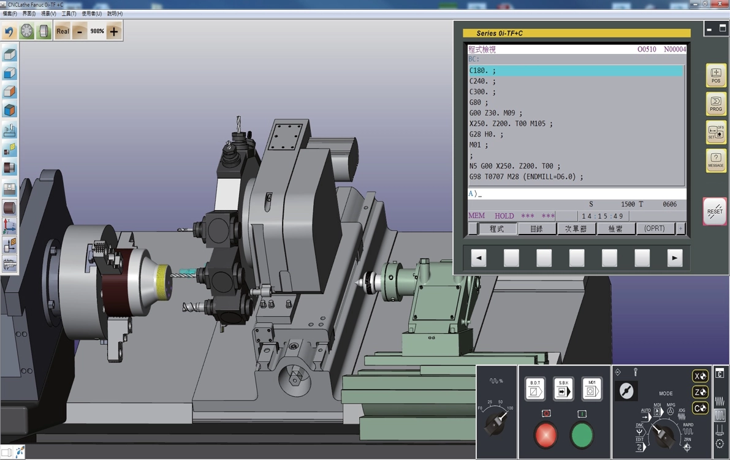730x460 pixels.
Task: Open the caliper measurement icon
Action: pyautogui.click(x=9, y=264)
